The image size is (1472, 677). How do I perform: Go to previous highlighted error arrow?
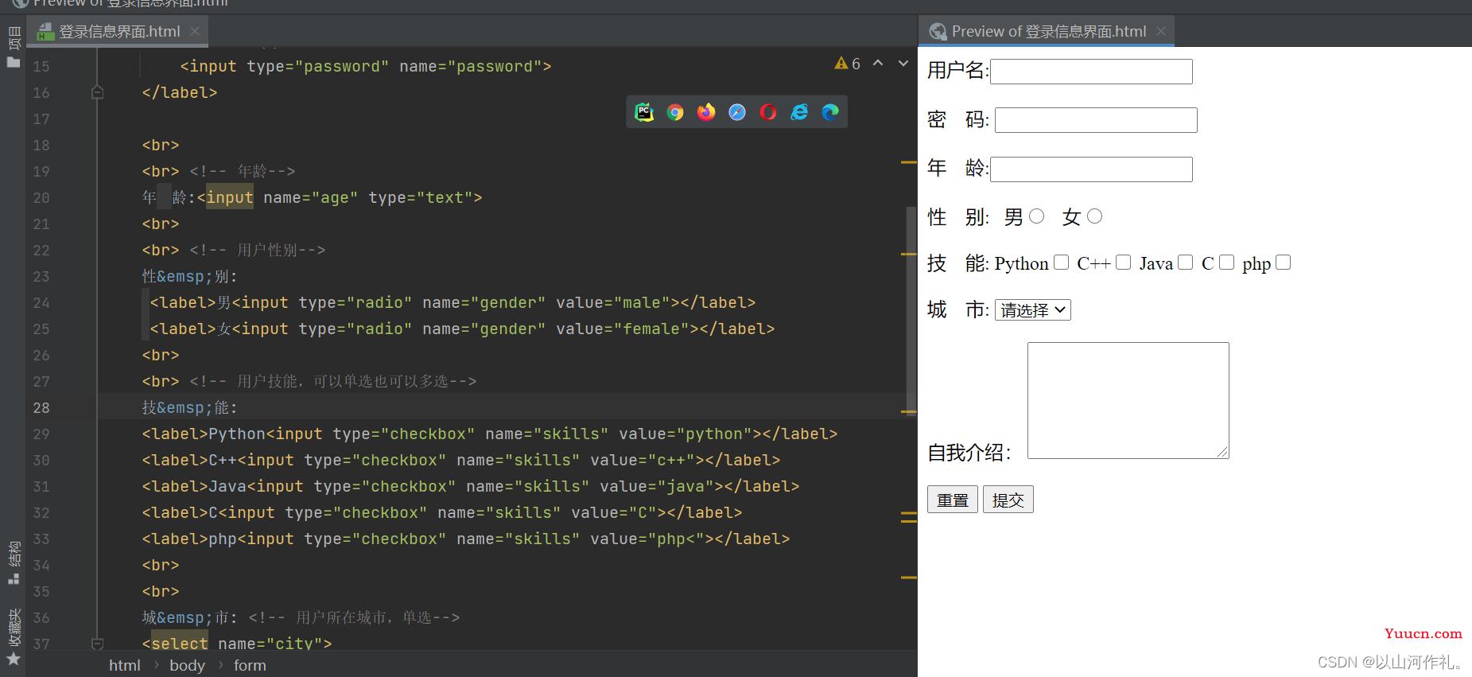pos(878,63)
